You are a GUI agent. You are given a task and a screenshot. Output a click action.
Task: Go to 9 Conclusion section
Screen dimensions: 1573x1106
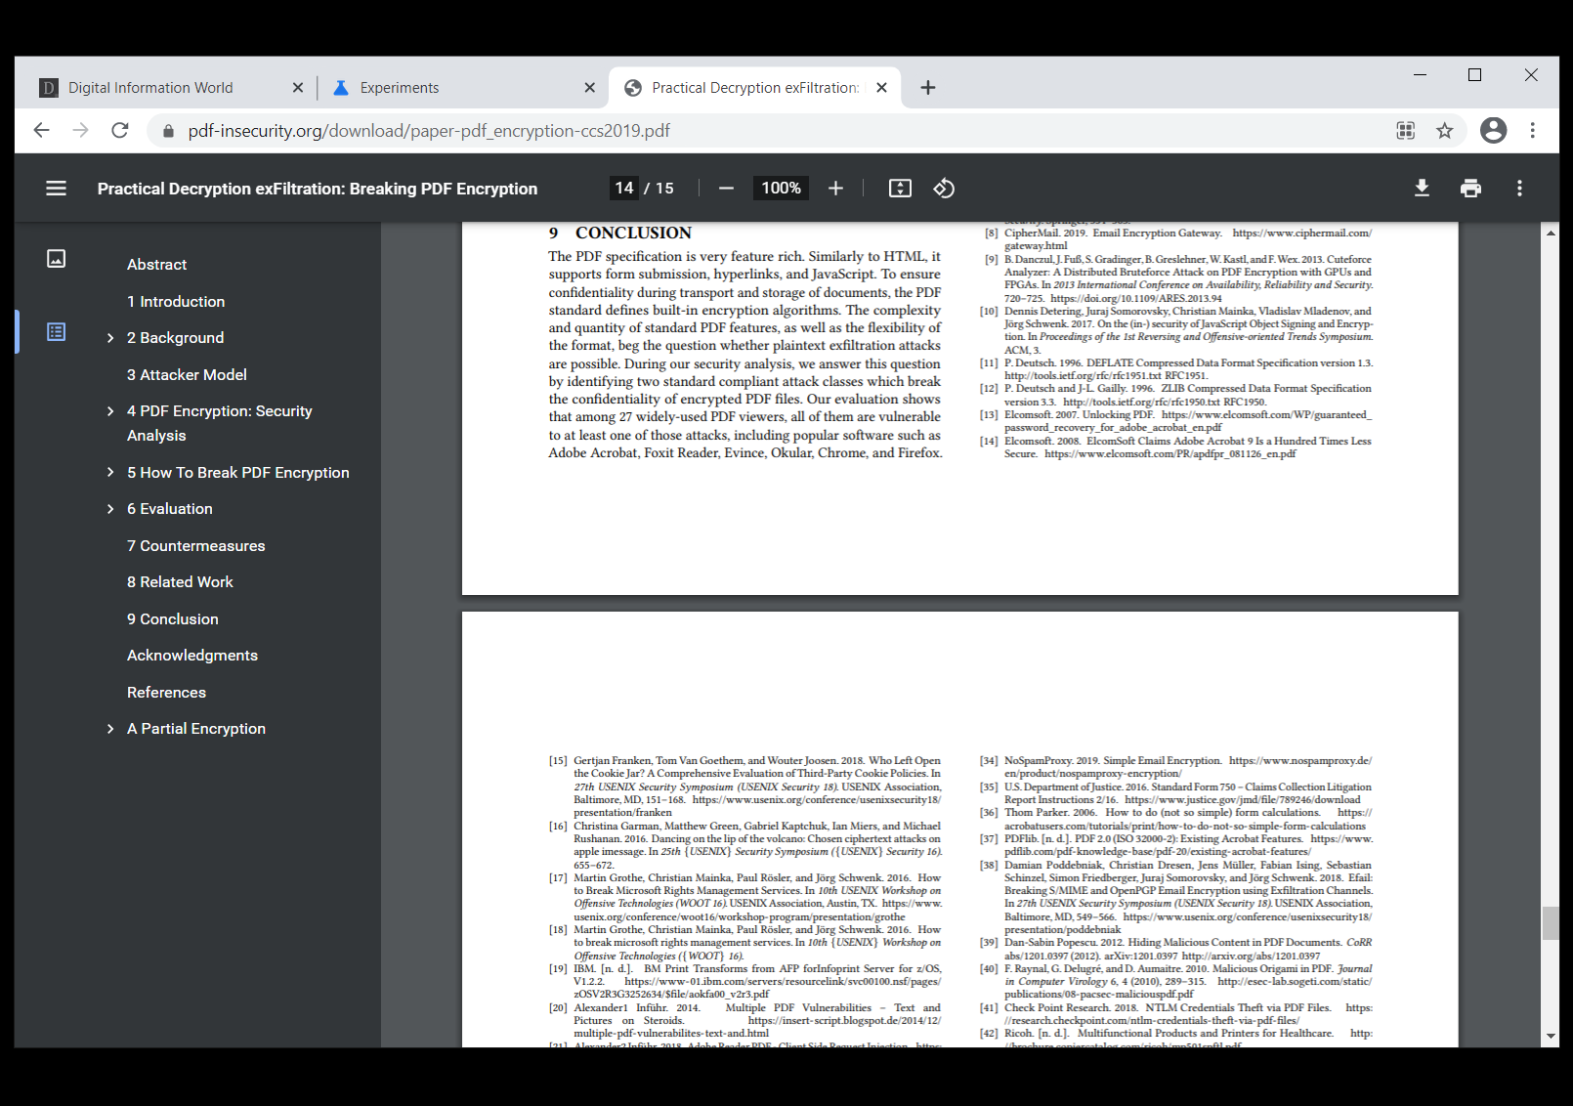coord(172,619)
